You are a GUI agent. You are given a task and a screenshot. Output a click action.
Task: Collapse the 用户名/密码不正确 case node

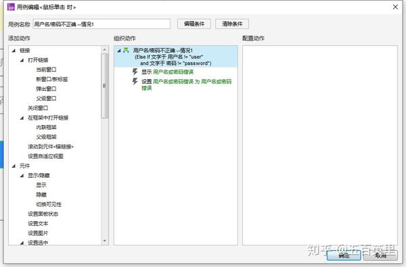pyautogui.click(x=119, y=51)
